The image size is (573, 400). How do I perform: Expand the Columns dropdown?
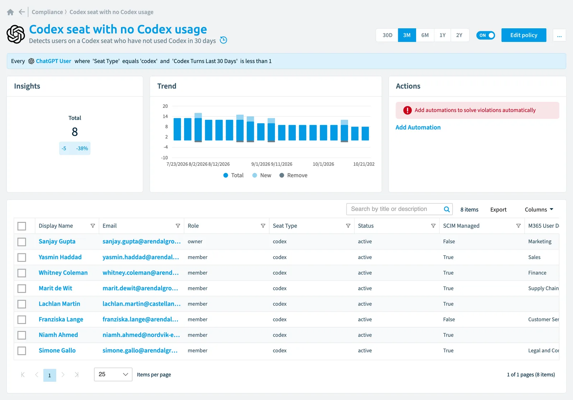click(539, 210)
